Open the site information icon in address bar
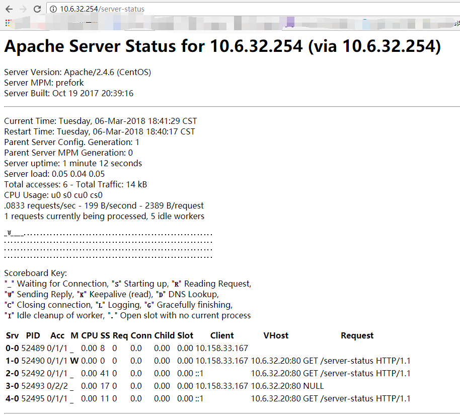460x415 pixels. 53,9
